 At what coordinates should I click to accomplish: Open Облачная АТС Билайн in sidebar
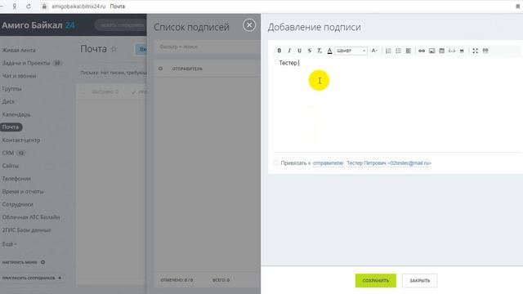click(x=31, y=217)
